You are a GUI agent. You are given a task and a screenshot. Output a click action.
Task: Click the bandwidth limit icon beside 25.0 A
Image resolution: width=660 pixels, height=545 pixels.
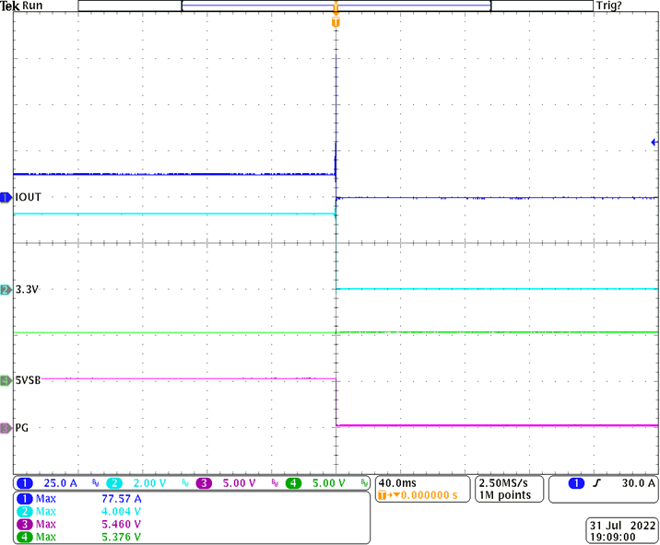pos(94,483)
